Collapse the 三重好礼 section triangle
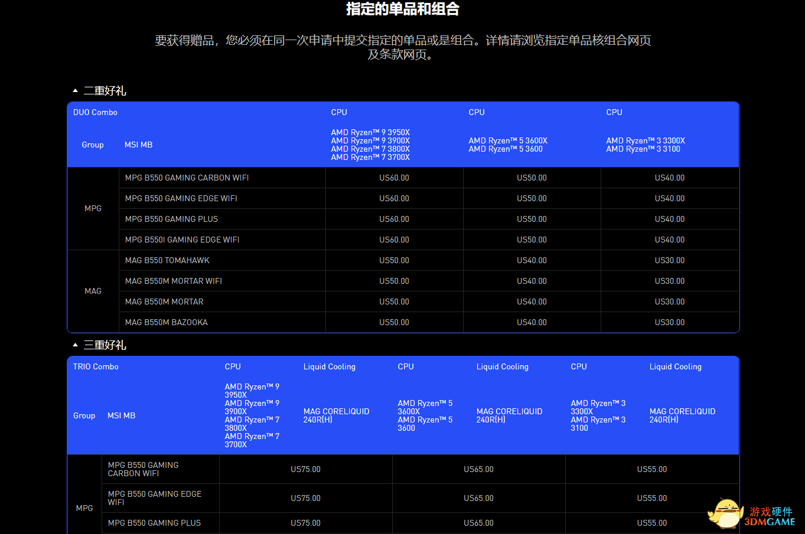 75,345
